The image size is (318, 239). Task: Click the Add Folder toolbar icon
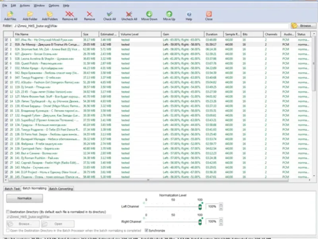[30, 14]
